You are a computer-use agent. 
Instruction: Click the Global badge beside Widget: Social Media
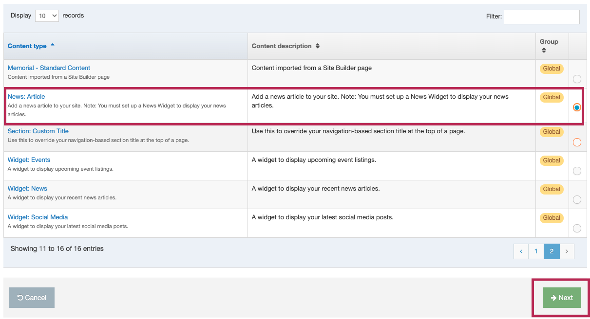(551, 217)
